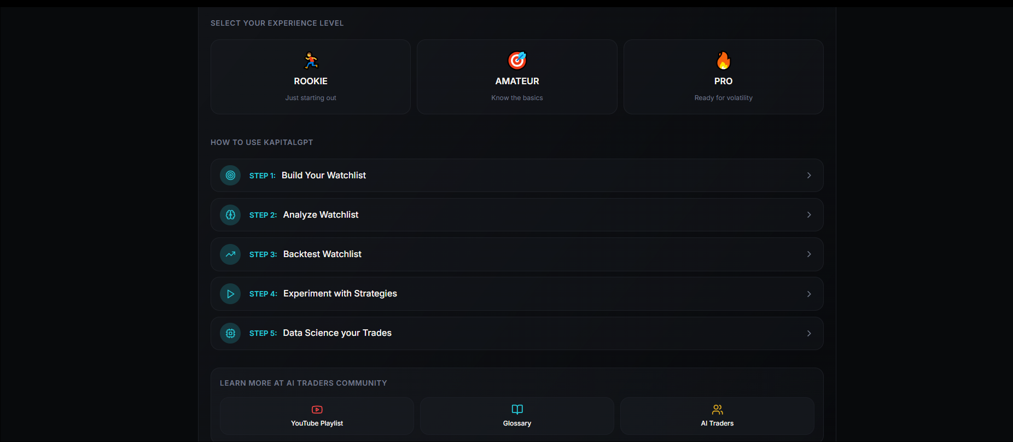Click the chevron on Backtest Watchlist row

click(x=808, y=254)
